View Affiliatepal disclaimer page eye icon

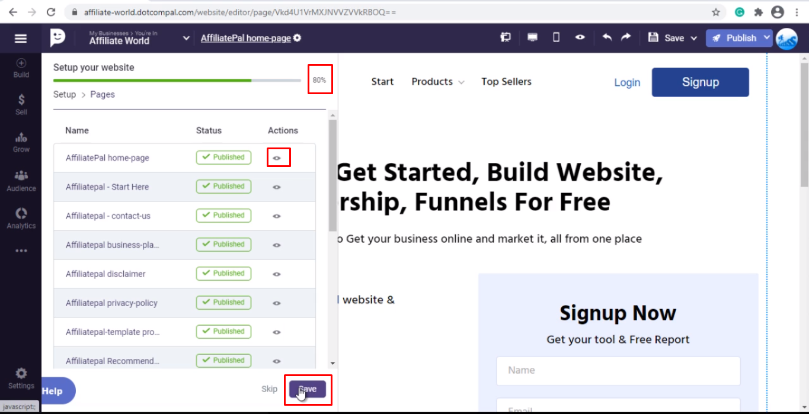tap(276, 274)
